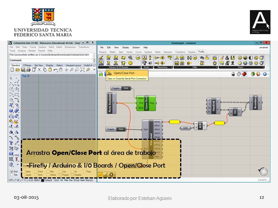278x208 pixels.
Task: Expand the Audio panel plus button
Action: (x=152, y=67)
